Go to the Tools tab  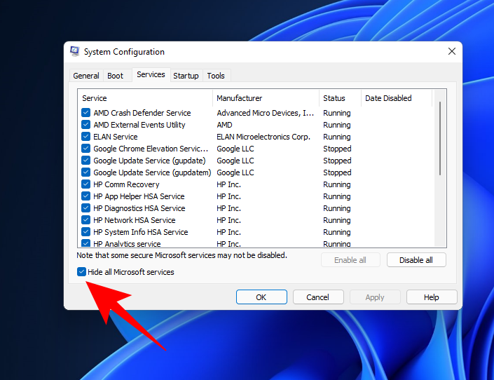pyautogui.click(x=216, y=76)
